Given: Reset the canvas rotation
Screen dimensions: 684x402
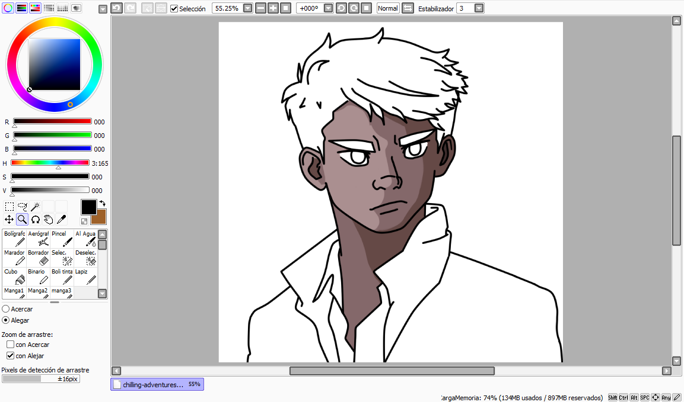Looking at the screenshot, I should click(x=367, y=8).
